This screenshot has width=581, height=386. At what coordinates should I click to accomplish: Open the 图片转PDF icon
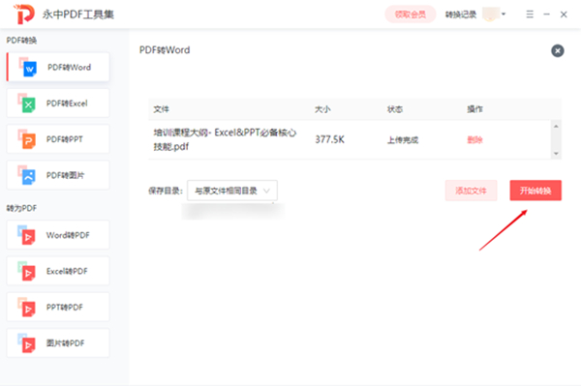point(27,343)
